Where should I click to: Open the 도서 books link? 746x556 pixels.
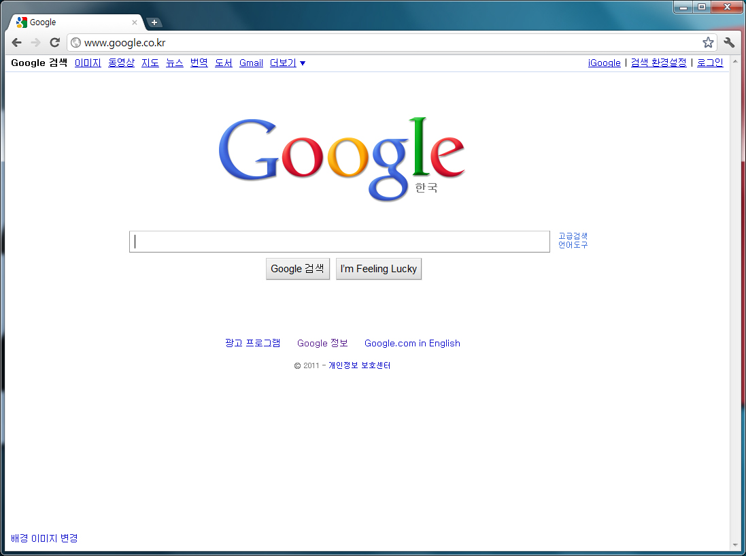pos(224,63)
